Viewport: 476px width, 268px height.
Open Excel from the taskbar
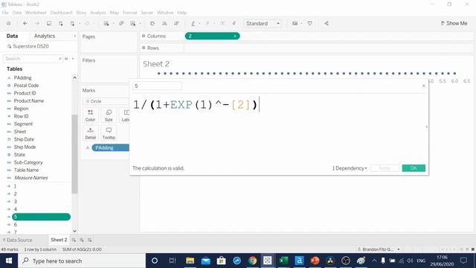[283, 261]
